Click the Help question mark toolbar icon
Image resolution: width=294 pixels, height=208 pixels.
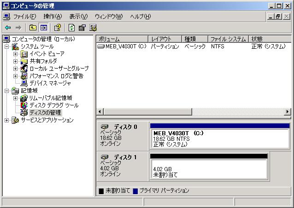[x=58, y=28]
